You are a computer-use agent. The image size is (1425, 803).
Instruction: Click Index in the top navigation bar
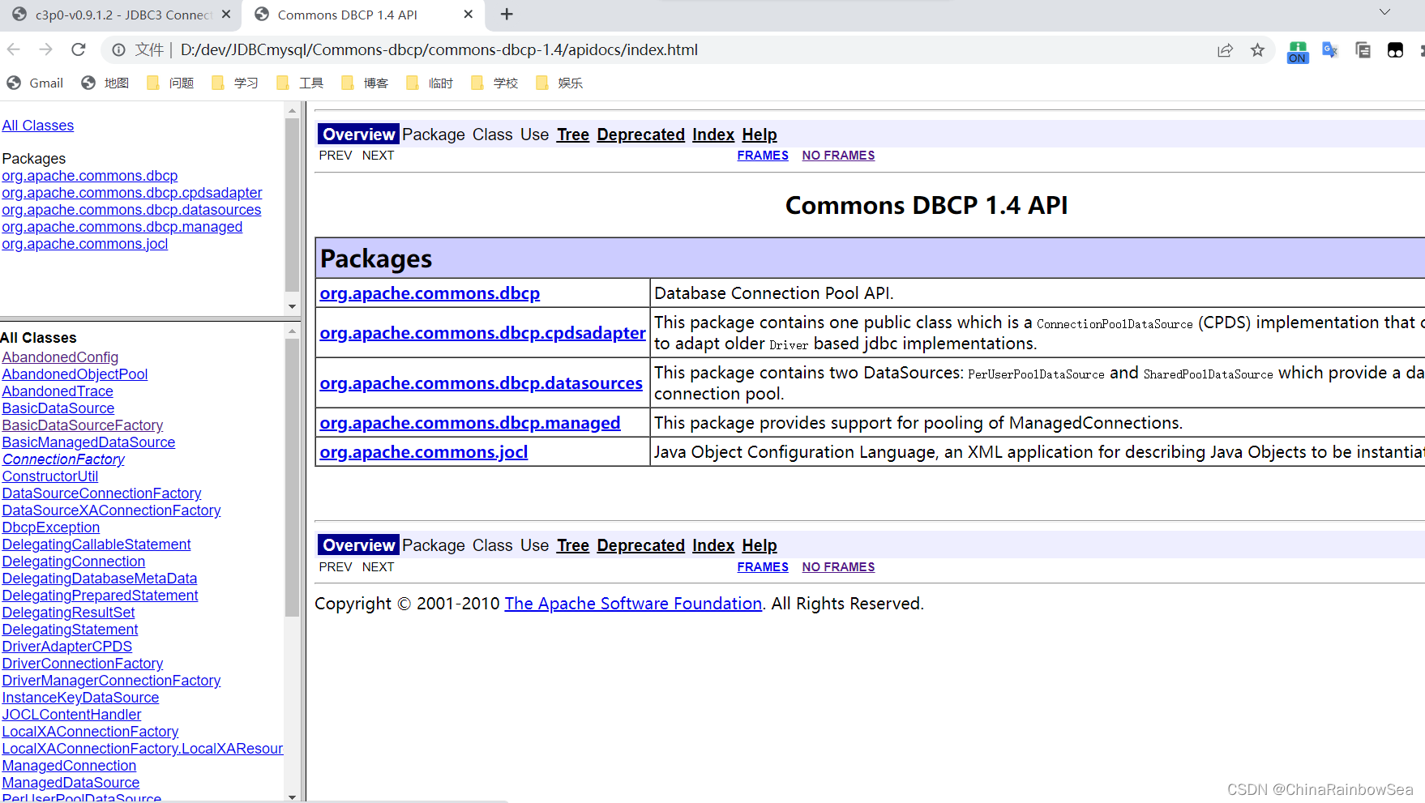pyautogui.click(x=713, y=135)
